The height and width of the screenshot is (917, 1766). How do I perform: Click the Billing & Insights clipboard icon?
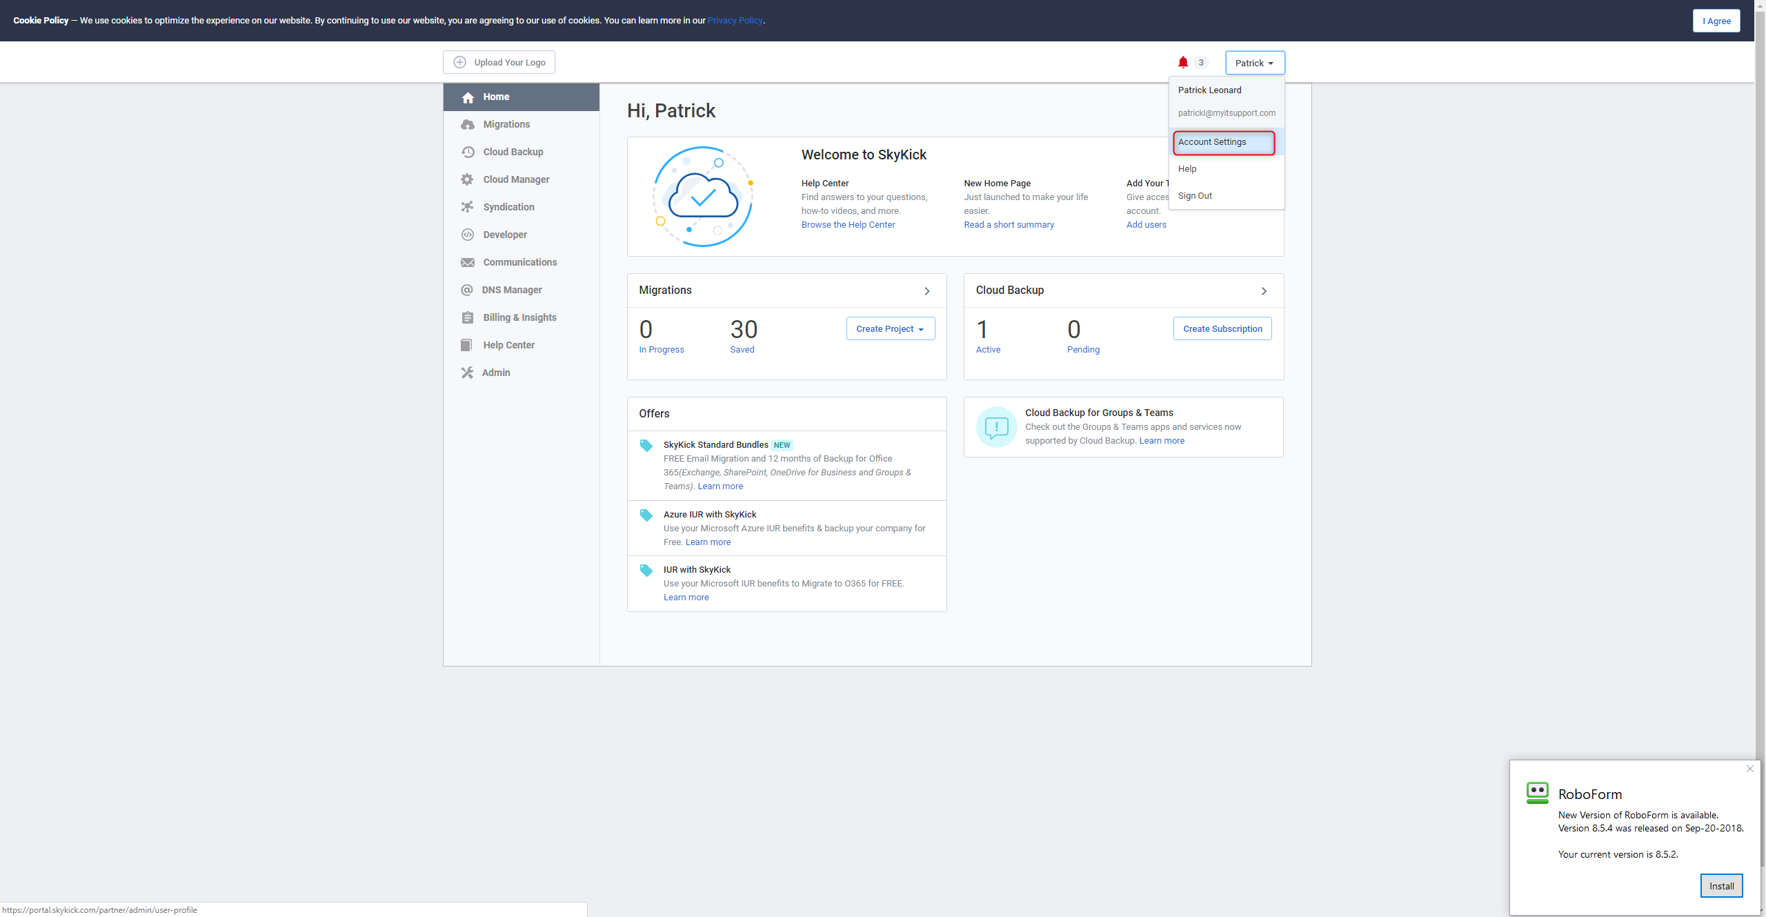pos(468,318)
